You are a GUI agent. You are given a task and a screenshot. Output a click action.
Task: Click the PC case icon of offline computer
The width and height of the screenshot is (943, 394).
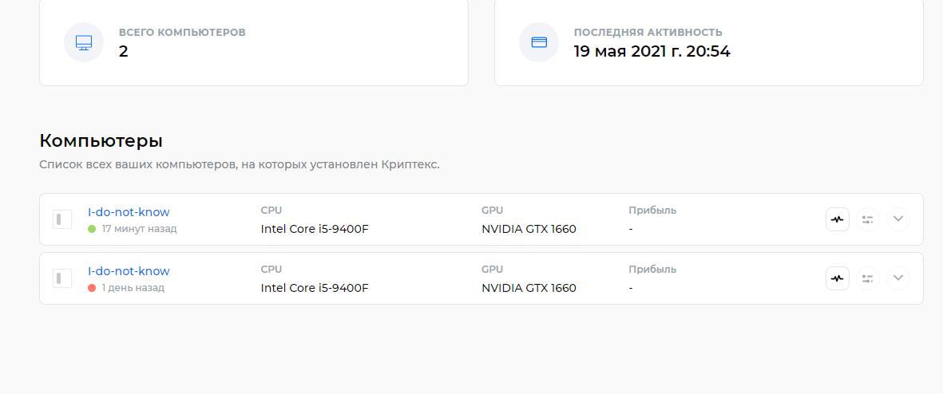62,278
